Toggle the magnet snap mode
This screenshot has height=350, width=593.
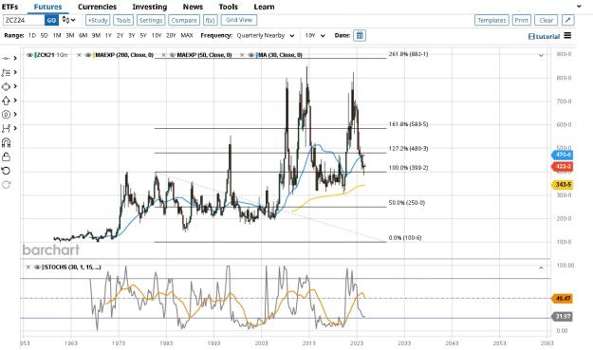(6, 142)
